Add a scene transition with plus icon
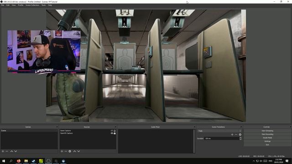 pos(232,134)
